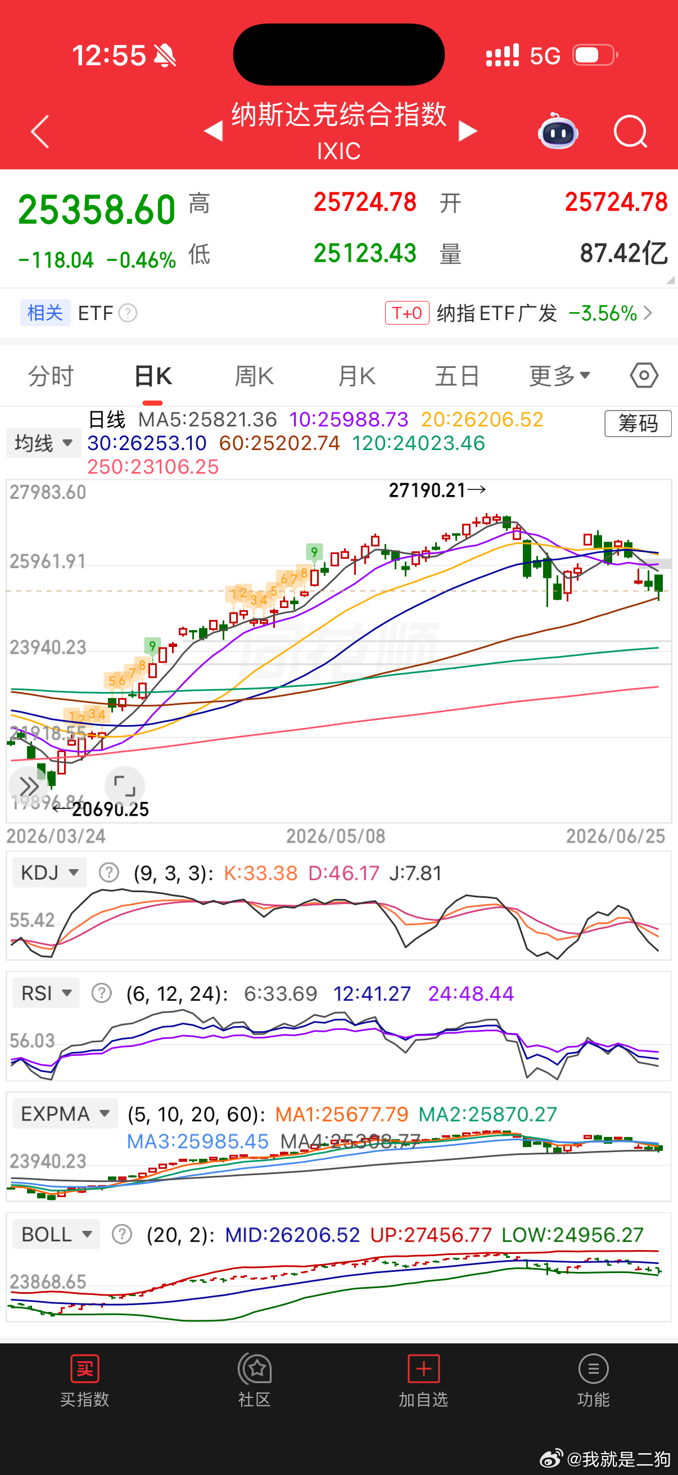Switch to next index with right triangle
The height and width of the screenshot is (1475, 678).
pos(468,131)
